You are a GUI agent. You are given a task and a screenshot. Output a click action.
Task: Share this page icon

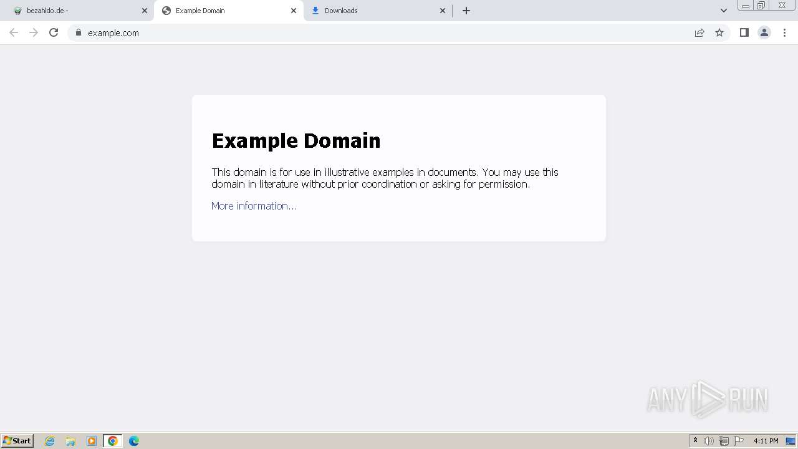click(699, 32)
